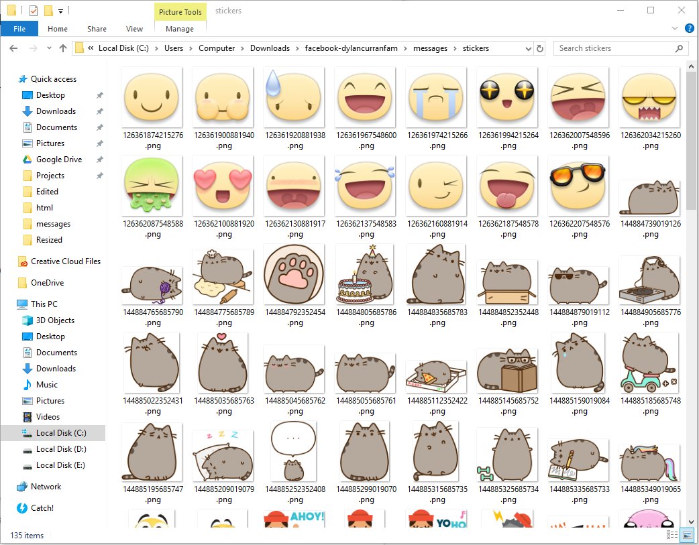Click Local Disk (C:) in address bar
The image size is (699, 545).
[x=123, y=48]
